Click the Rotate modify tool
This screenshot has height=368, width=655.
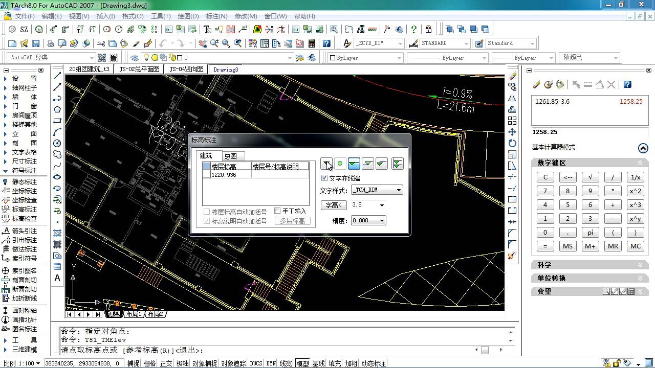[512, 143]
